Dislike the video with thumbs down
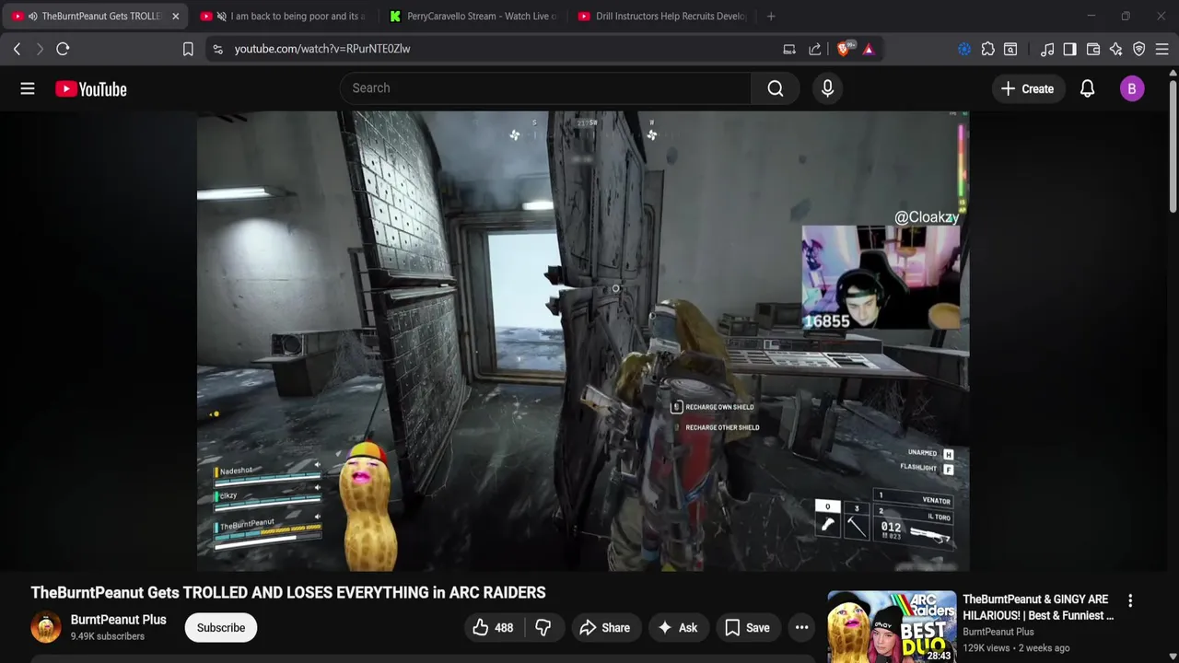 click(x=543, y=628)
